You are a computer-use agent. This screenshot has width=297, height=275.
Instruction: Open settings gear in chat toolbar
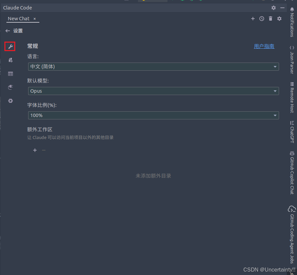pyautogui.click(x=279, y=19)
